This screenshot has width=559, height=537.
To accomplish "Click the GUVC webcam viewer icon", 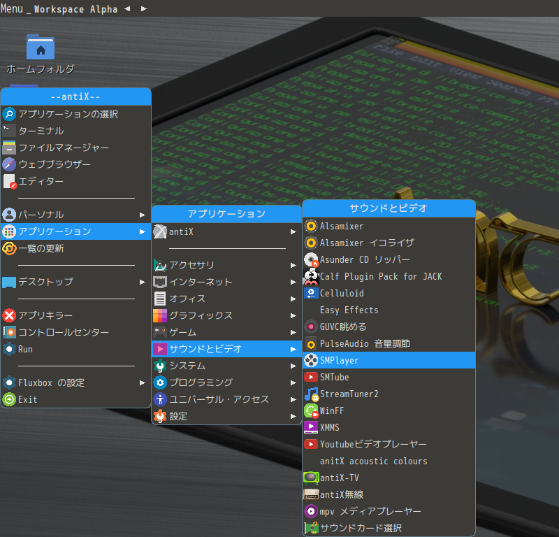I will (310, 327).
